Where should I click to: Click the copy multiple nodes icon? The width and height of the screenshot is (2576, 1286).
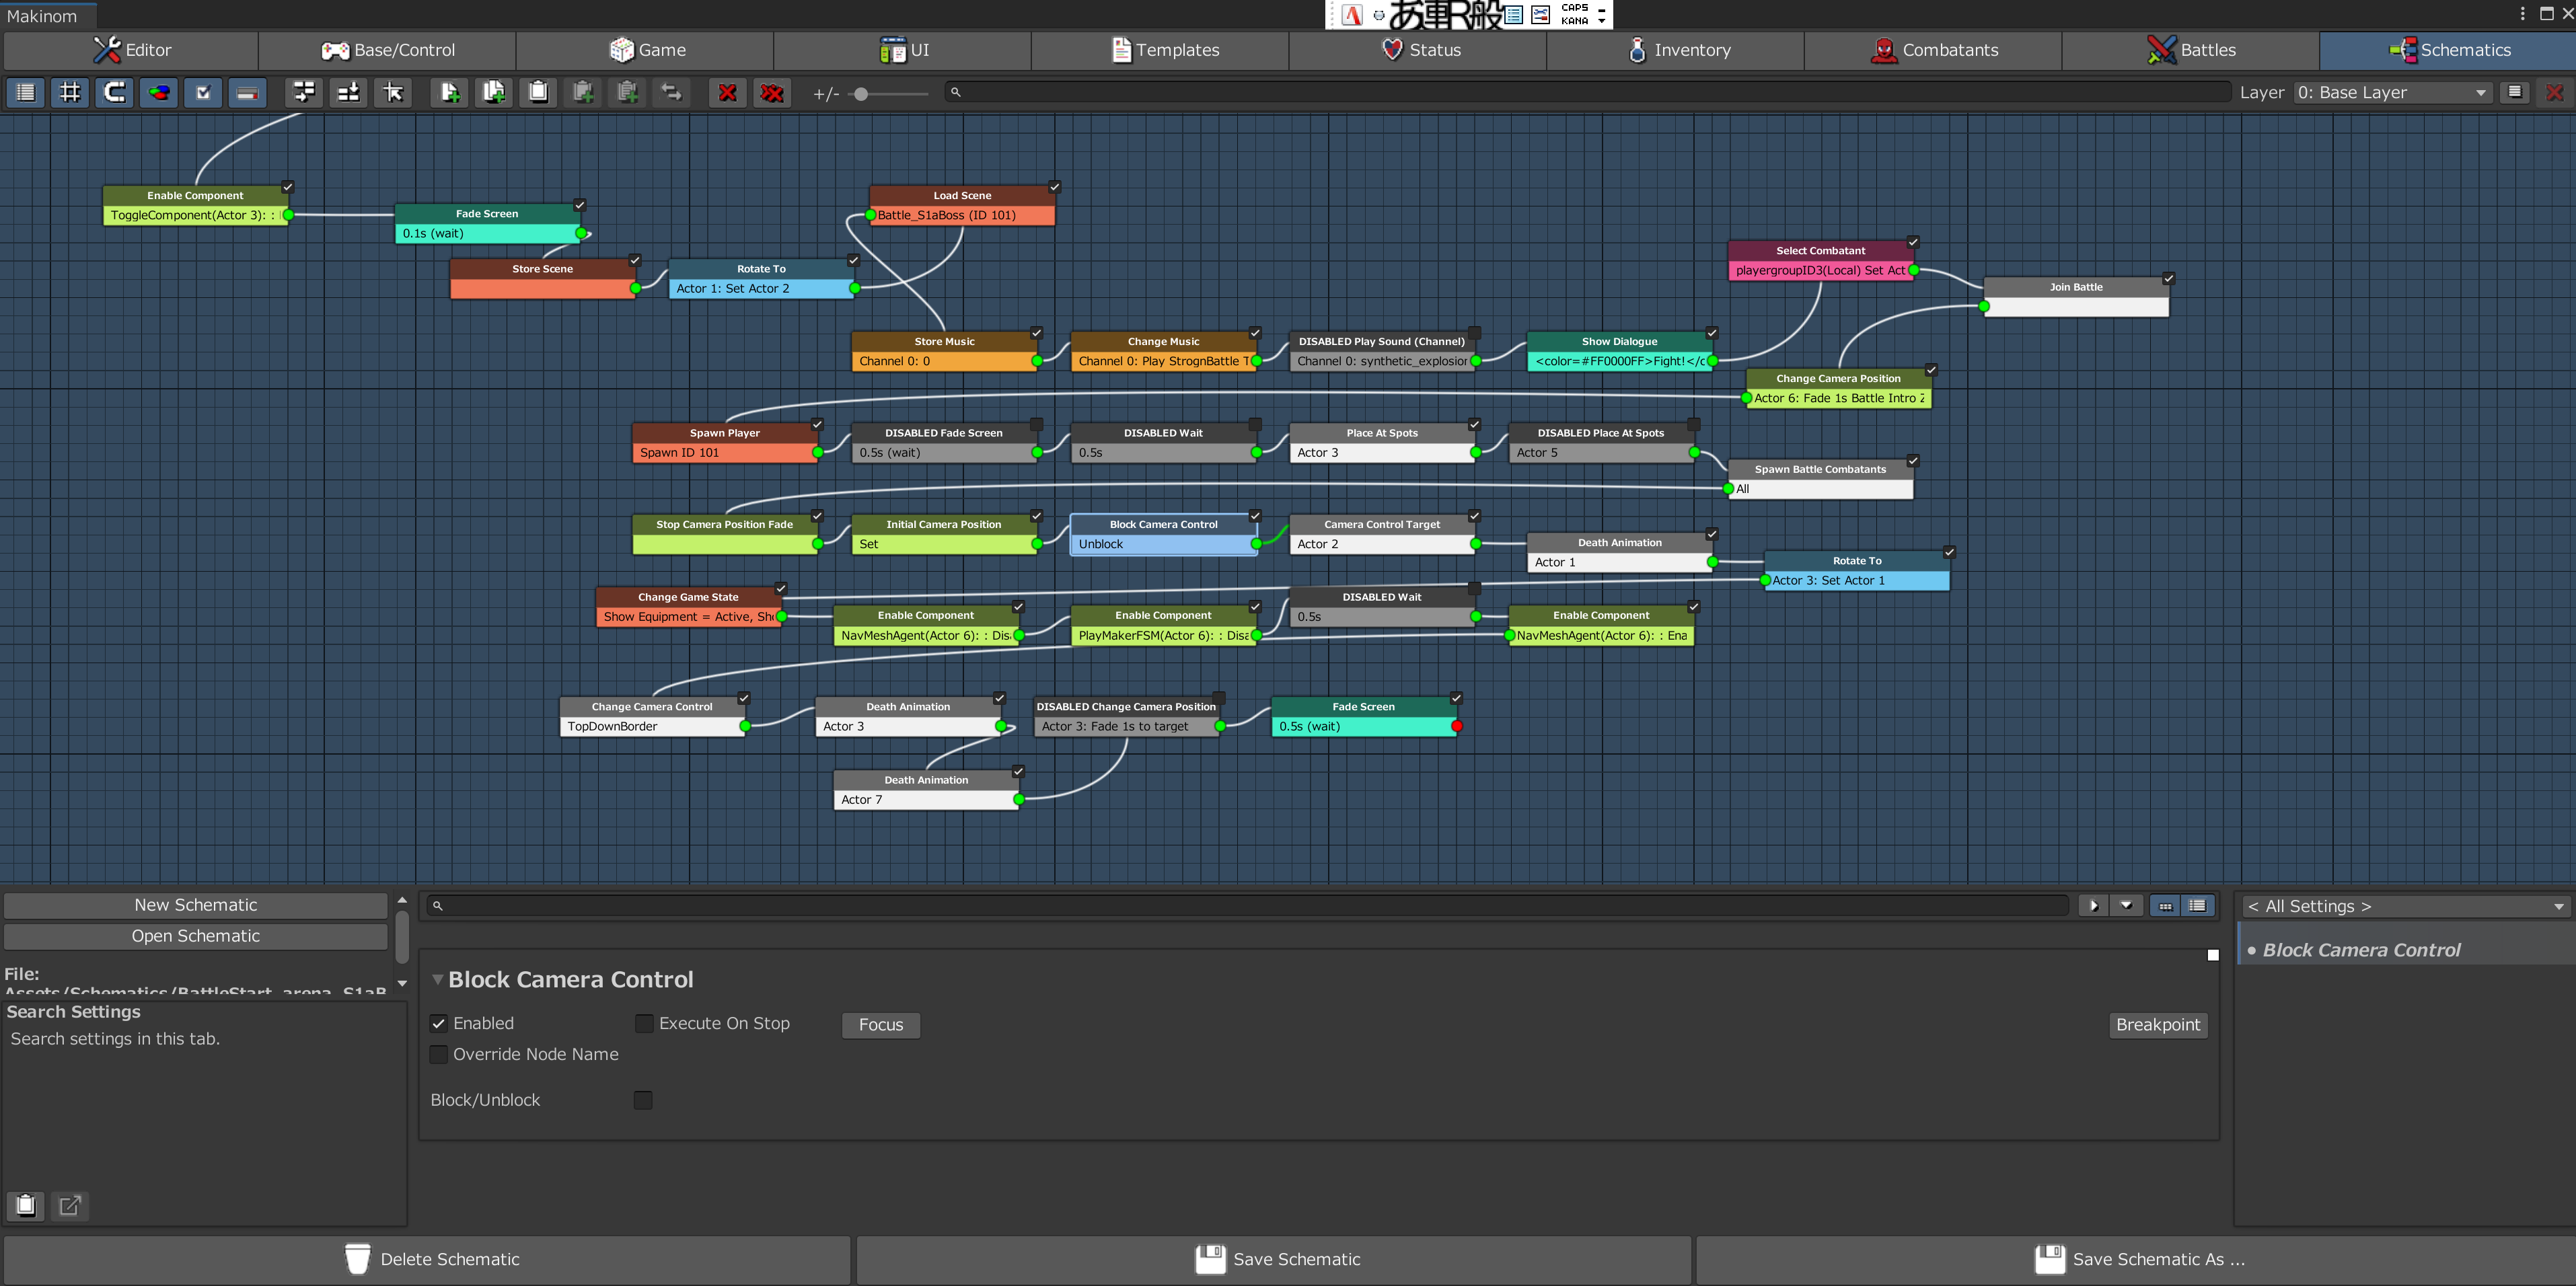tap(494, 93)
